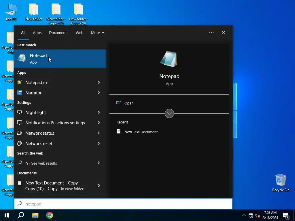Click the recent New Text Document file icon

point(118,131)
